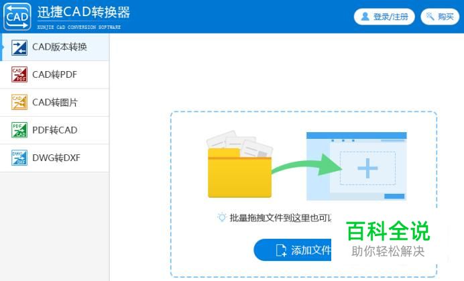This screenshot has height=281, width=464.
Task: Switch to the CAD转PDF label
Action: pyautogui.click(x=54, y=74)
